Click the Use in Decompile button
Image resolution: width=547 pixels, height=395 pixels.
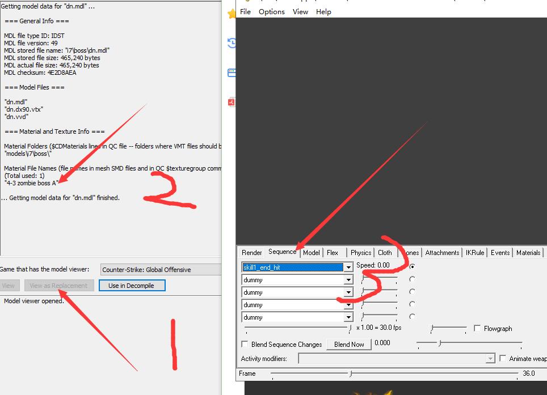[132, 286]
